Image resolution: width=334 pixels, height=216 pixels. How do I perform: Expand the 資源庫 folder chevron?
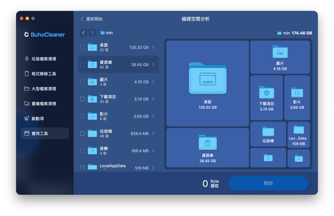click(x=153, y=64)
